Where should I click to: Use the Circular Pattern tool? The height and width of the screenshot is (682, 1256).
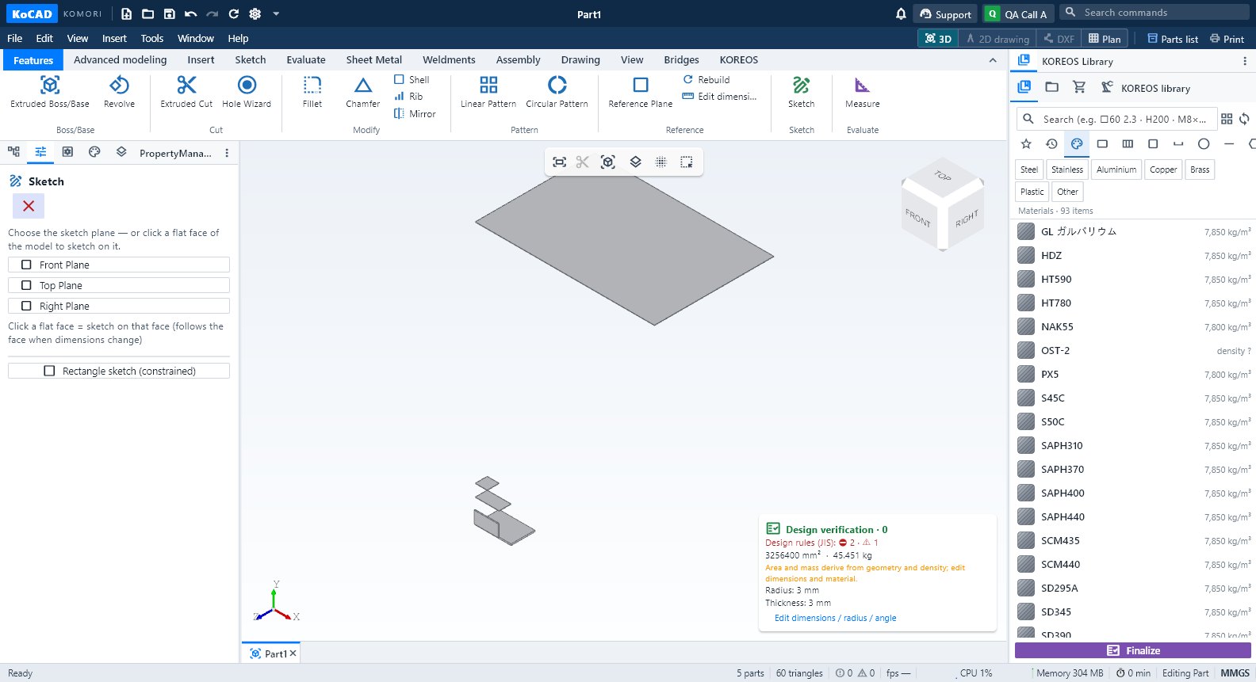[557, 92]
